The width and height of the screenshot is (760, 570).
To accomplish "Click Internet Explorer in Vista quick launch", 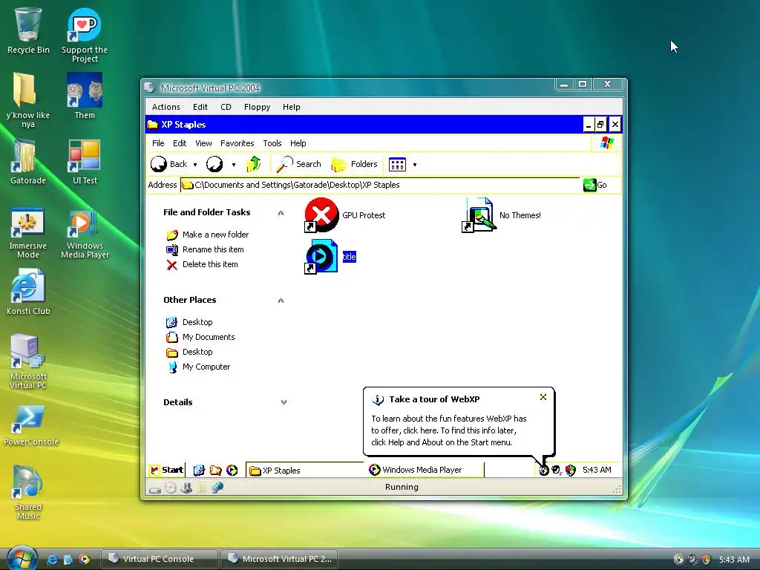I will pos(52,560).
